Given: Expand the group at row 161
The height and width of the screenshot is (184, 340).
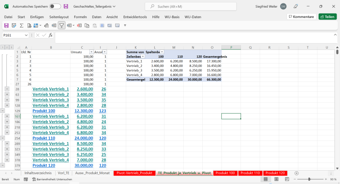Looking at the screenshot, I should (x=7, y=116).
